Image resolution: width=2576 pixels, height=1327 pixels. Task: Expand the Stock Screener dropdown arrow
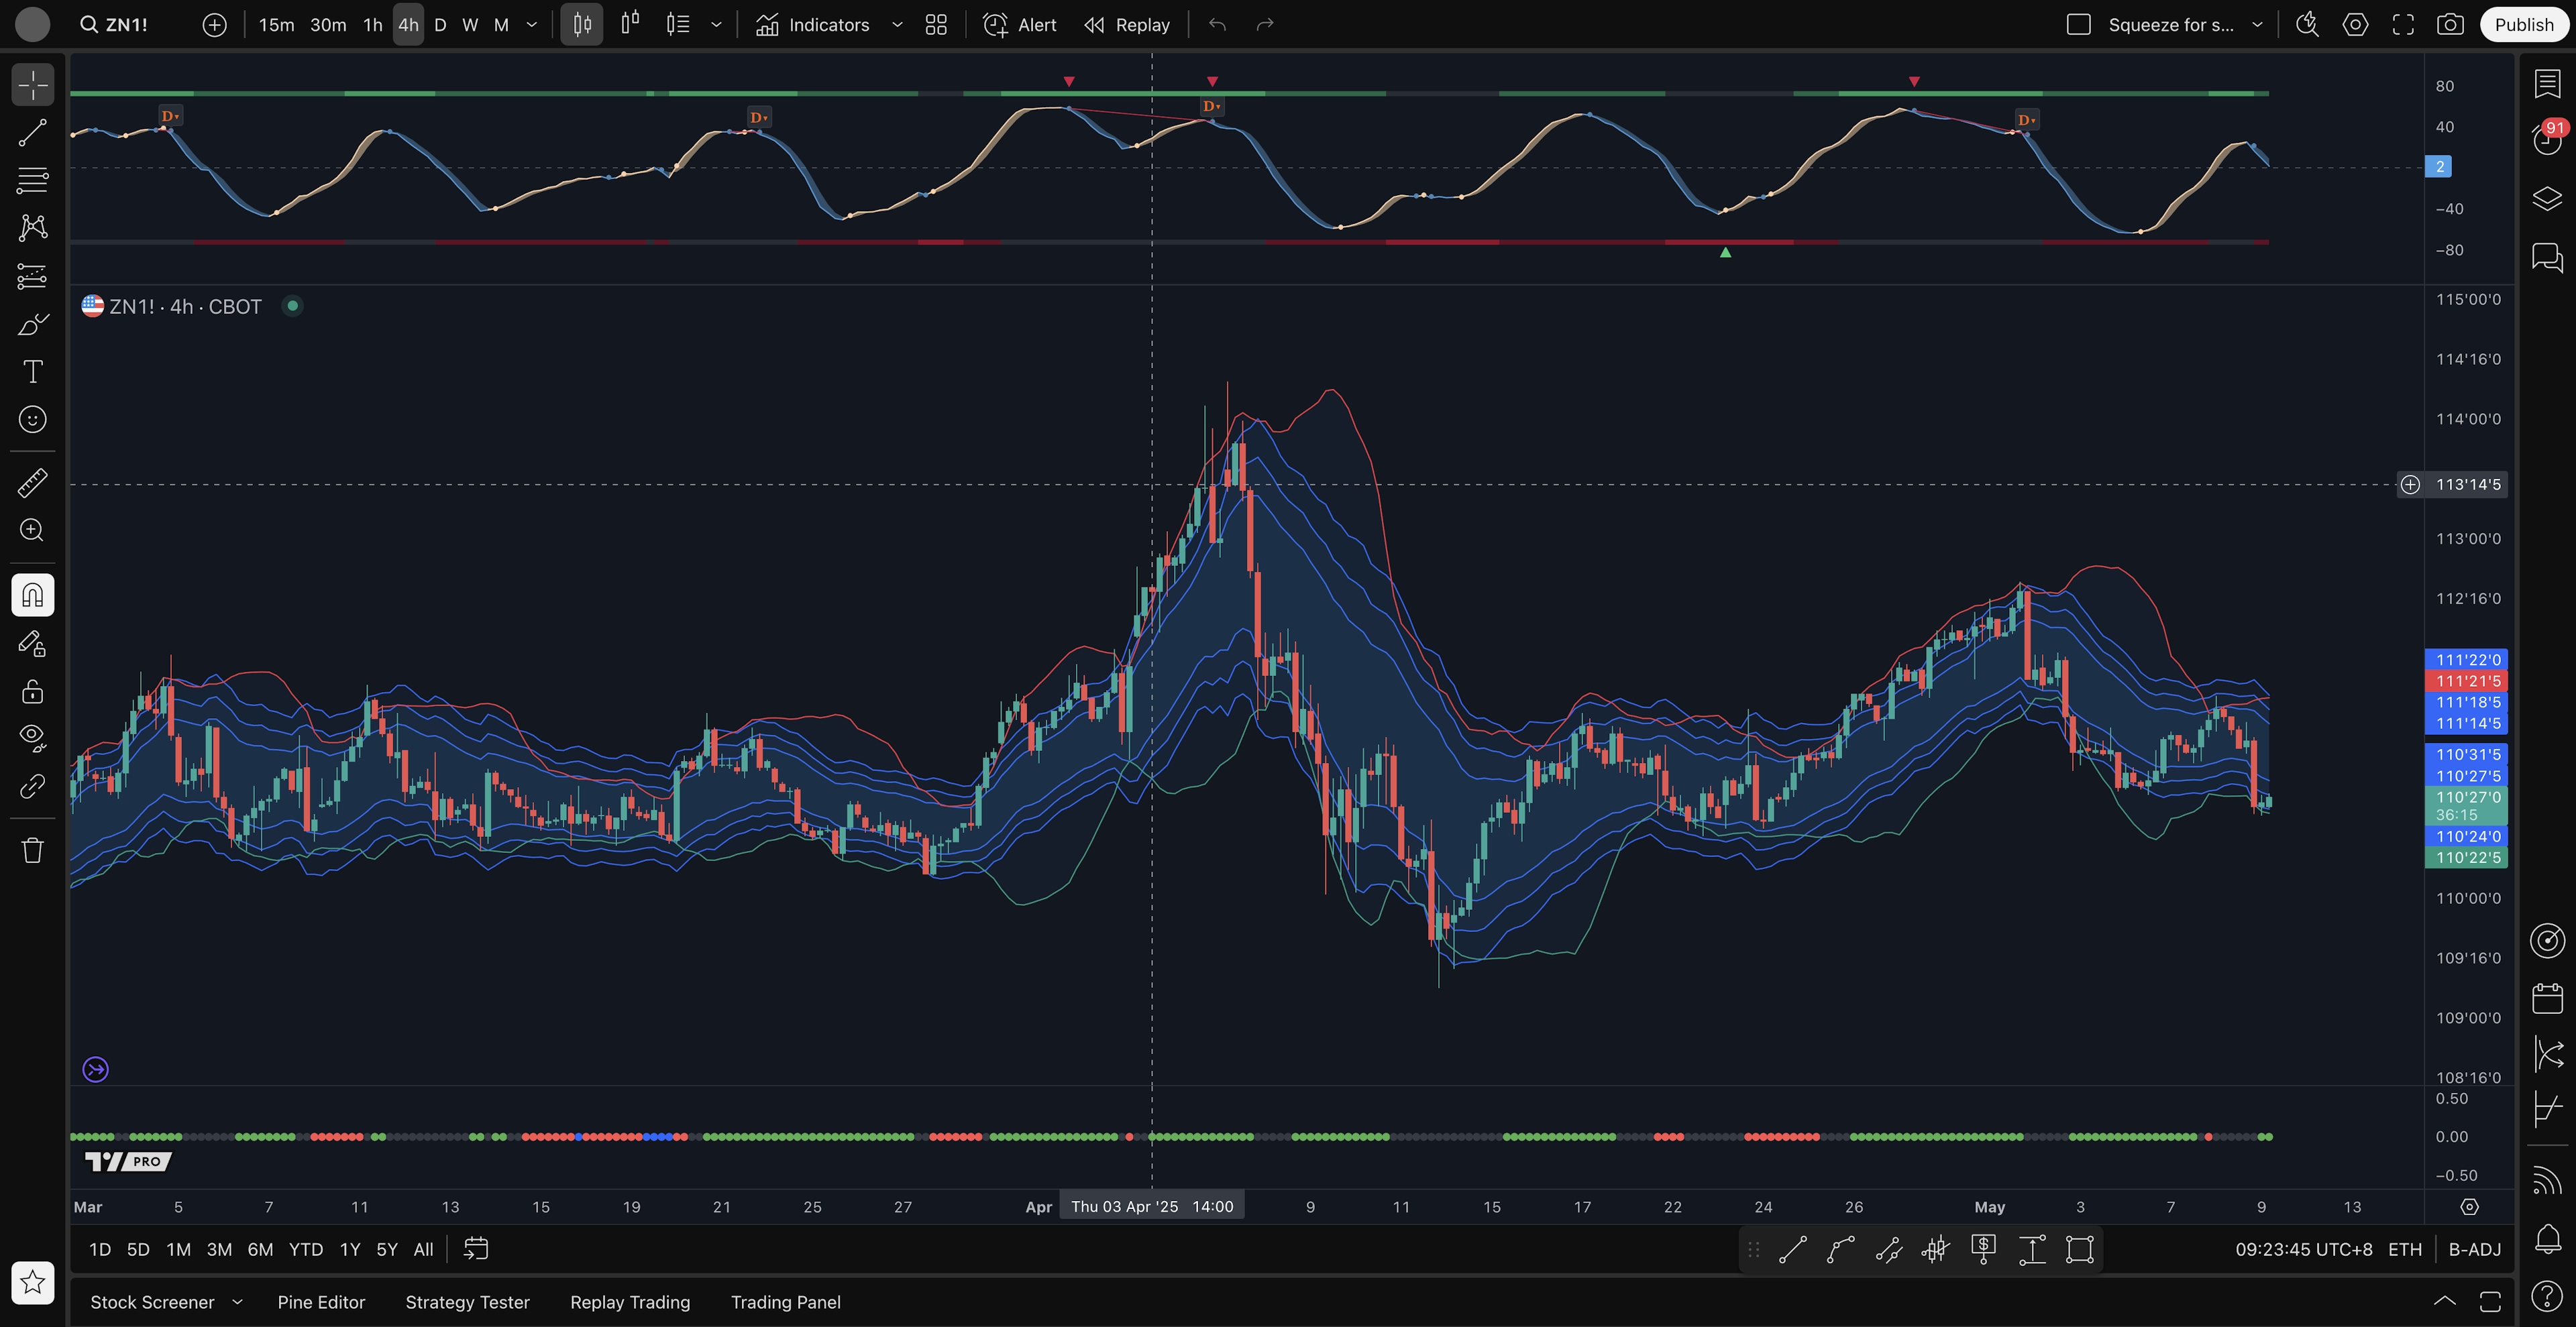point(237,1302)
